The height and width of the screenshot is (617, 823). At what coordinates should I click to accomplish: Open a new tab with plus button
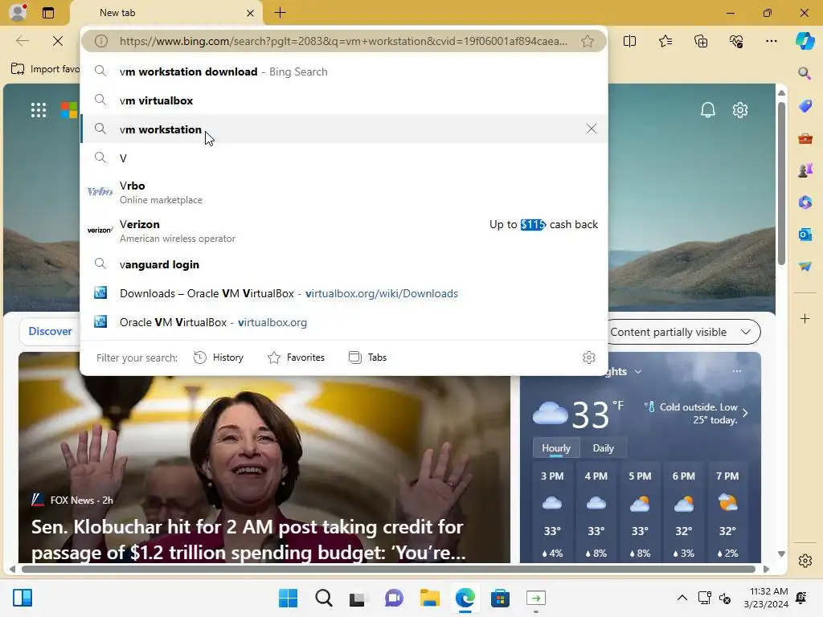pos(280,13)
